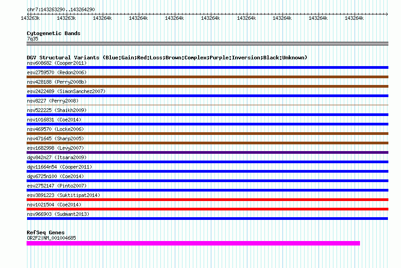
Task: Click the gray 7q35 cytogenetic band bar
Action: pyautogui.click(x=207, y=44)
